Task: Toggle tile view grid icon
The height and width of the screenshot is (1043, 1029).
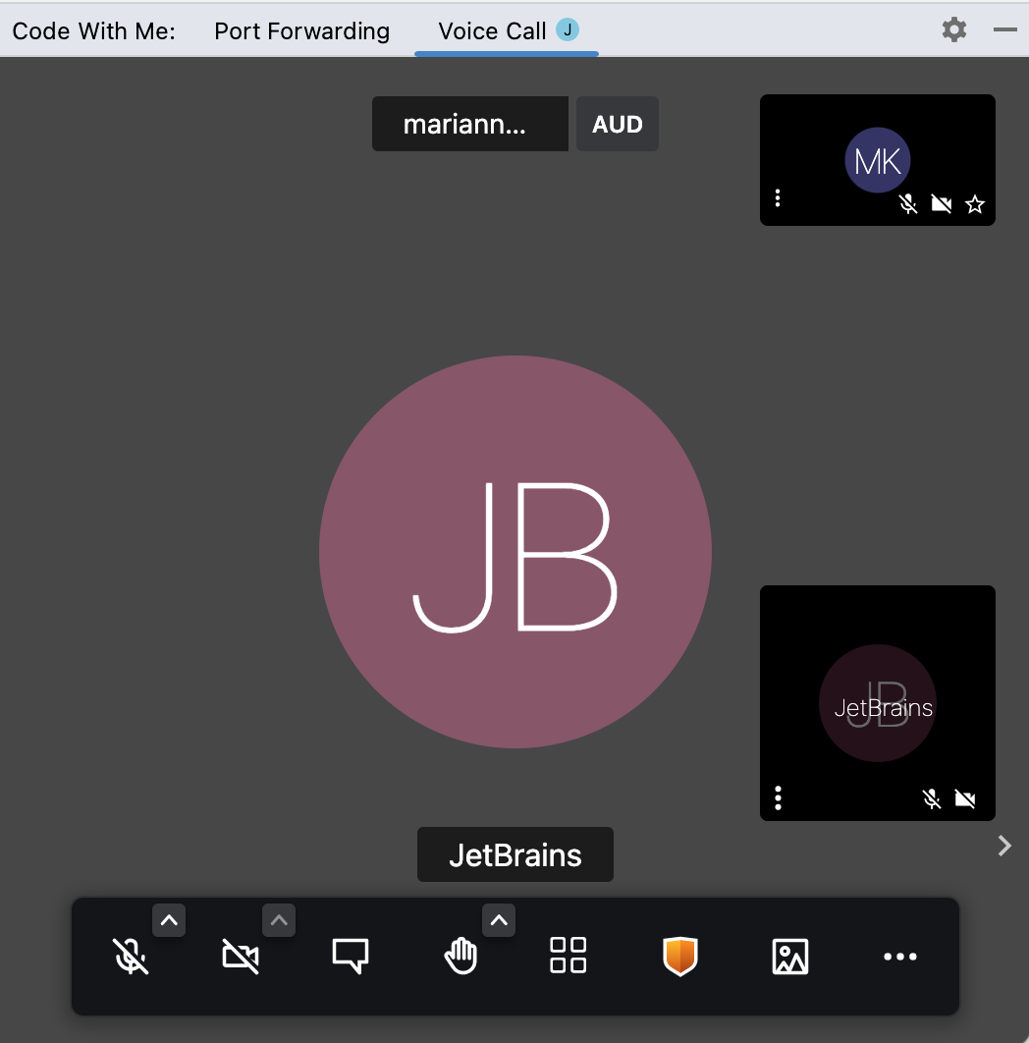Action: point(569,956)
